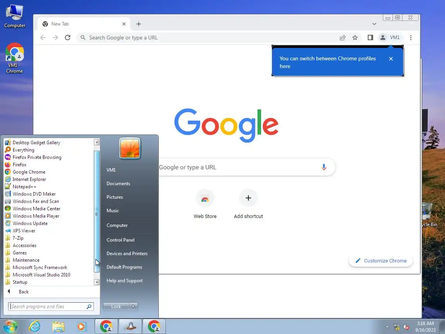Reload the page in Chrome
The width and height of the screenshot is (445, 334).
68,37
